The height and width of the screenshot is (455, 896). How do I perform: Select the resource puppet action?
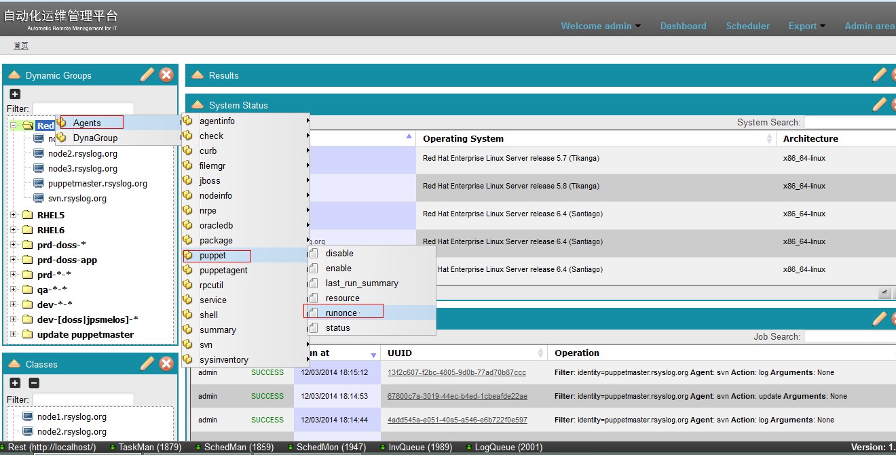click(x=371, y=298)
